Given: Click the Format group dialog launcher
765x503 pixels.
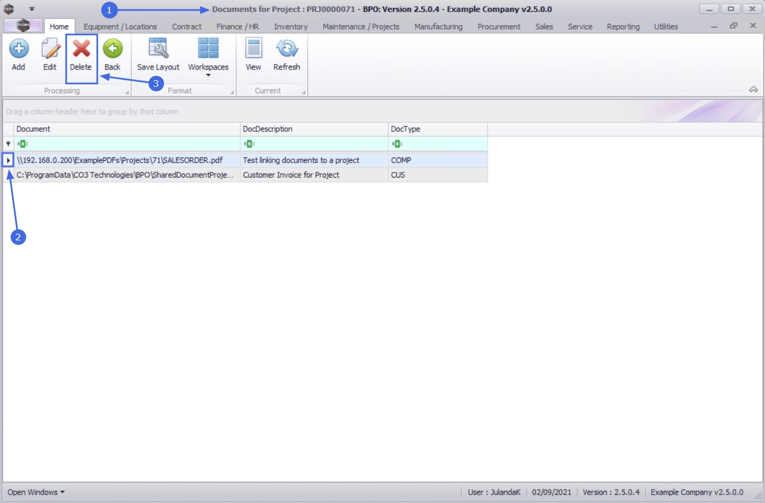Looking at the screenshot, I should click(x=232, y=92).
